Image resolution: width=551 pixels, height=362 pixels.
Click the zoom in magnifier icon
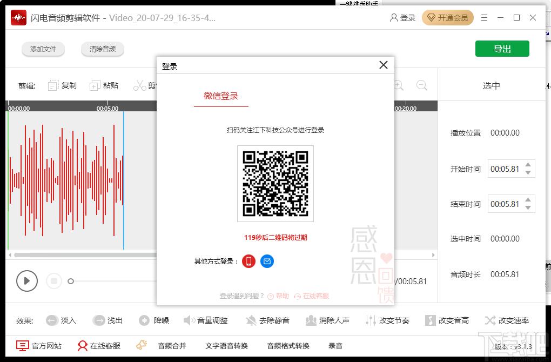tap(399, 85)
